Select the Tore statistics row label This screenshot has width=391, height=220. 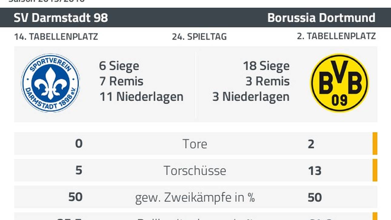[195, 144]
